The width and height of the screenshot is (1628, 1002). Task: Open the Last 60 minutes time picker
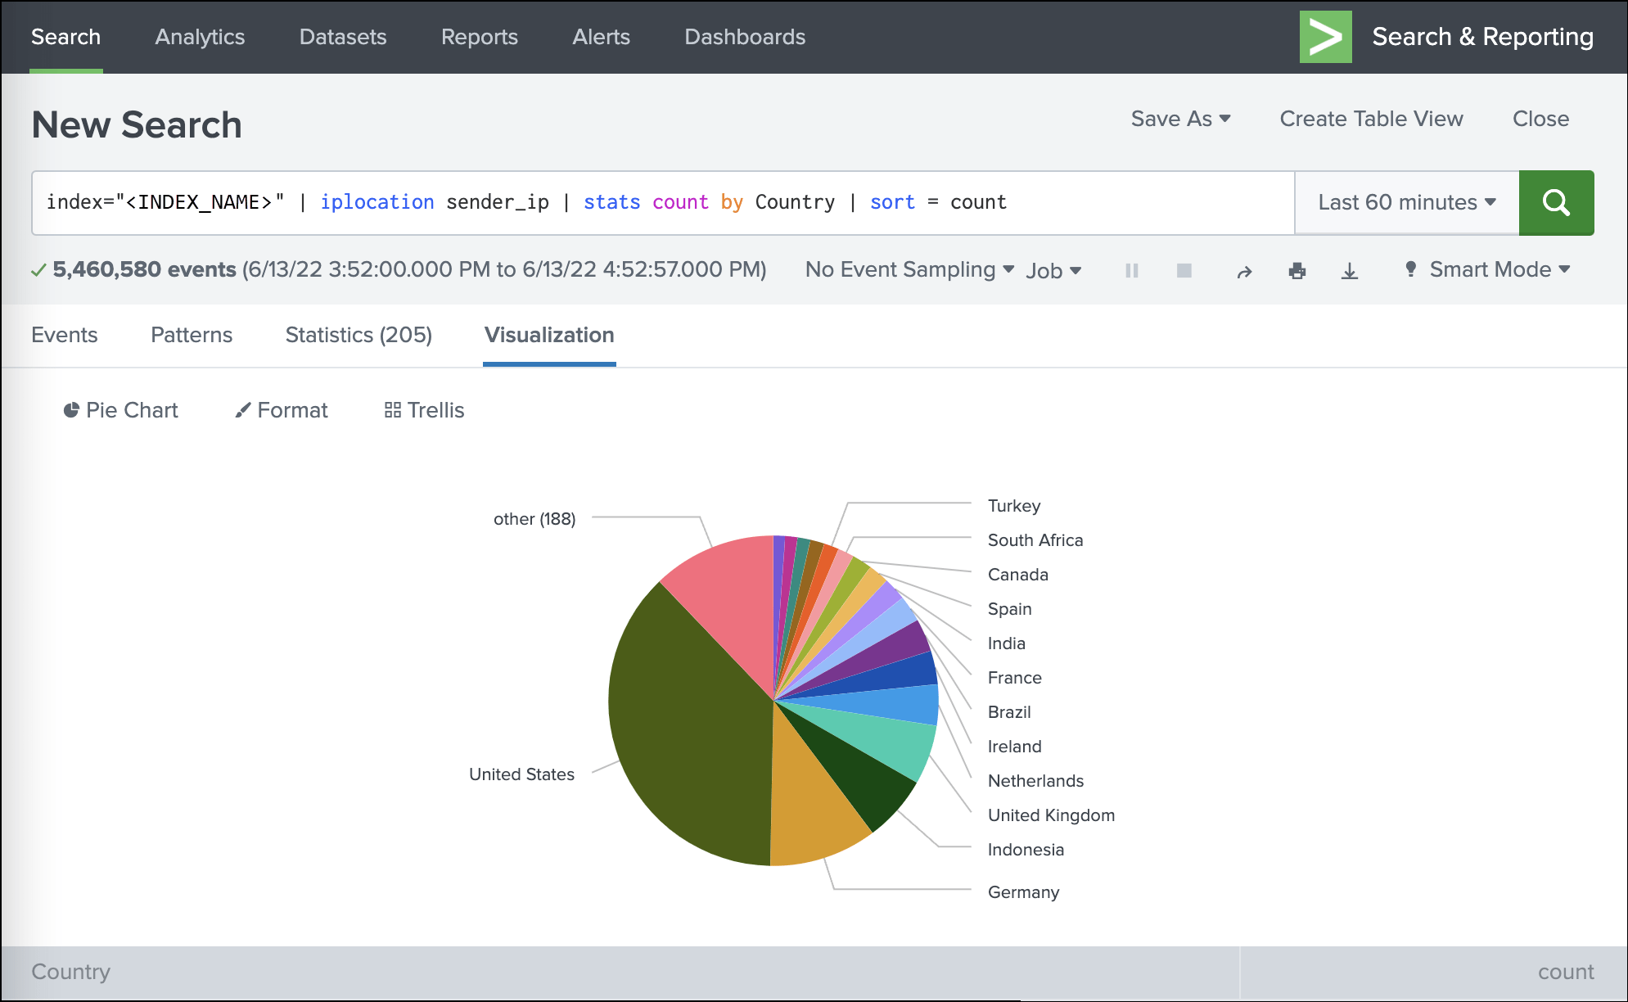(1405, 202)
